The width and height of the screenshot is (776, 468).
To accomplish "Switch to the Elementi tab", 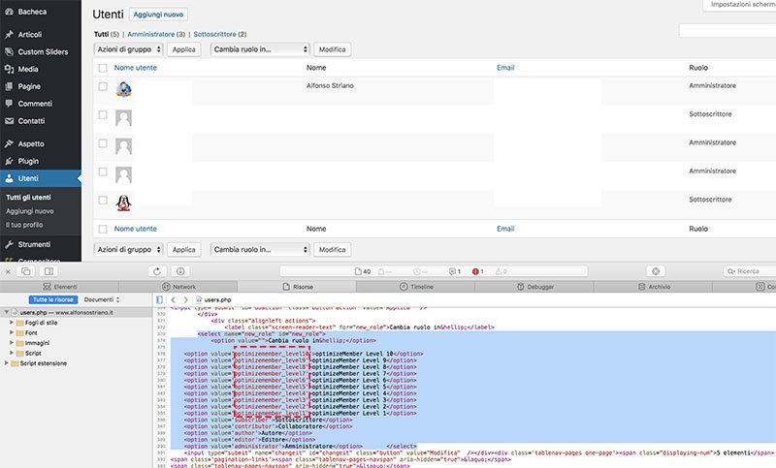I will [59, 287].
